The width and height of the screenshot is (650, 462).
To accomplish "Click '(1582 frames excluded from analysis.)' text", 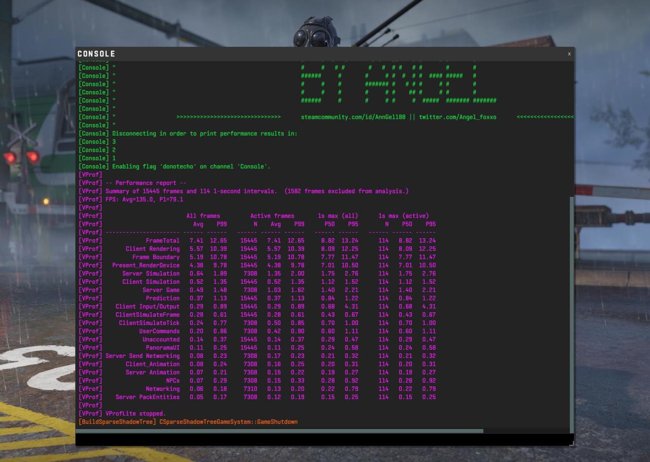I will click(346, 191).
